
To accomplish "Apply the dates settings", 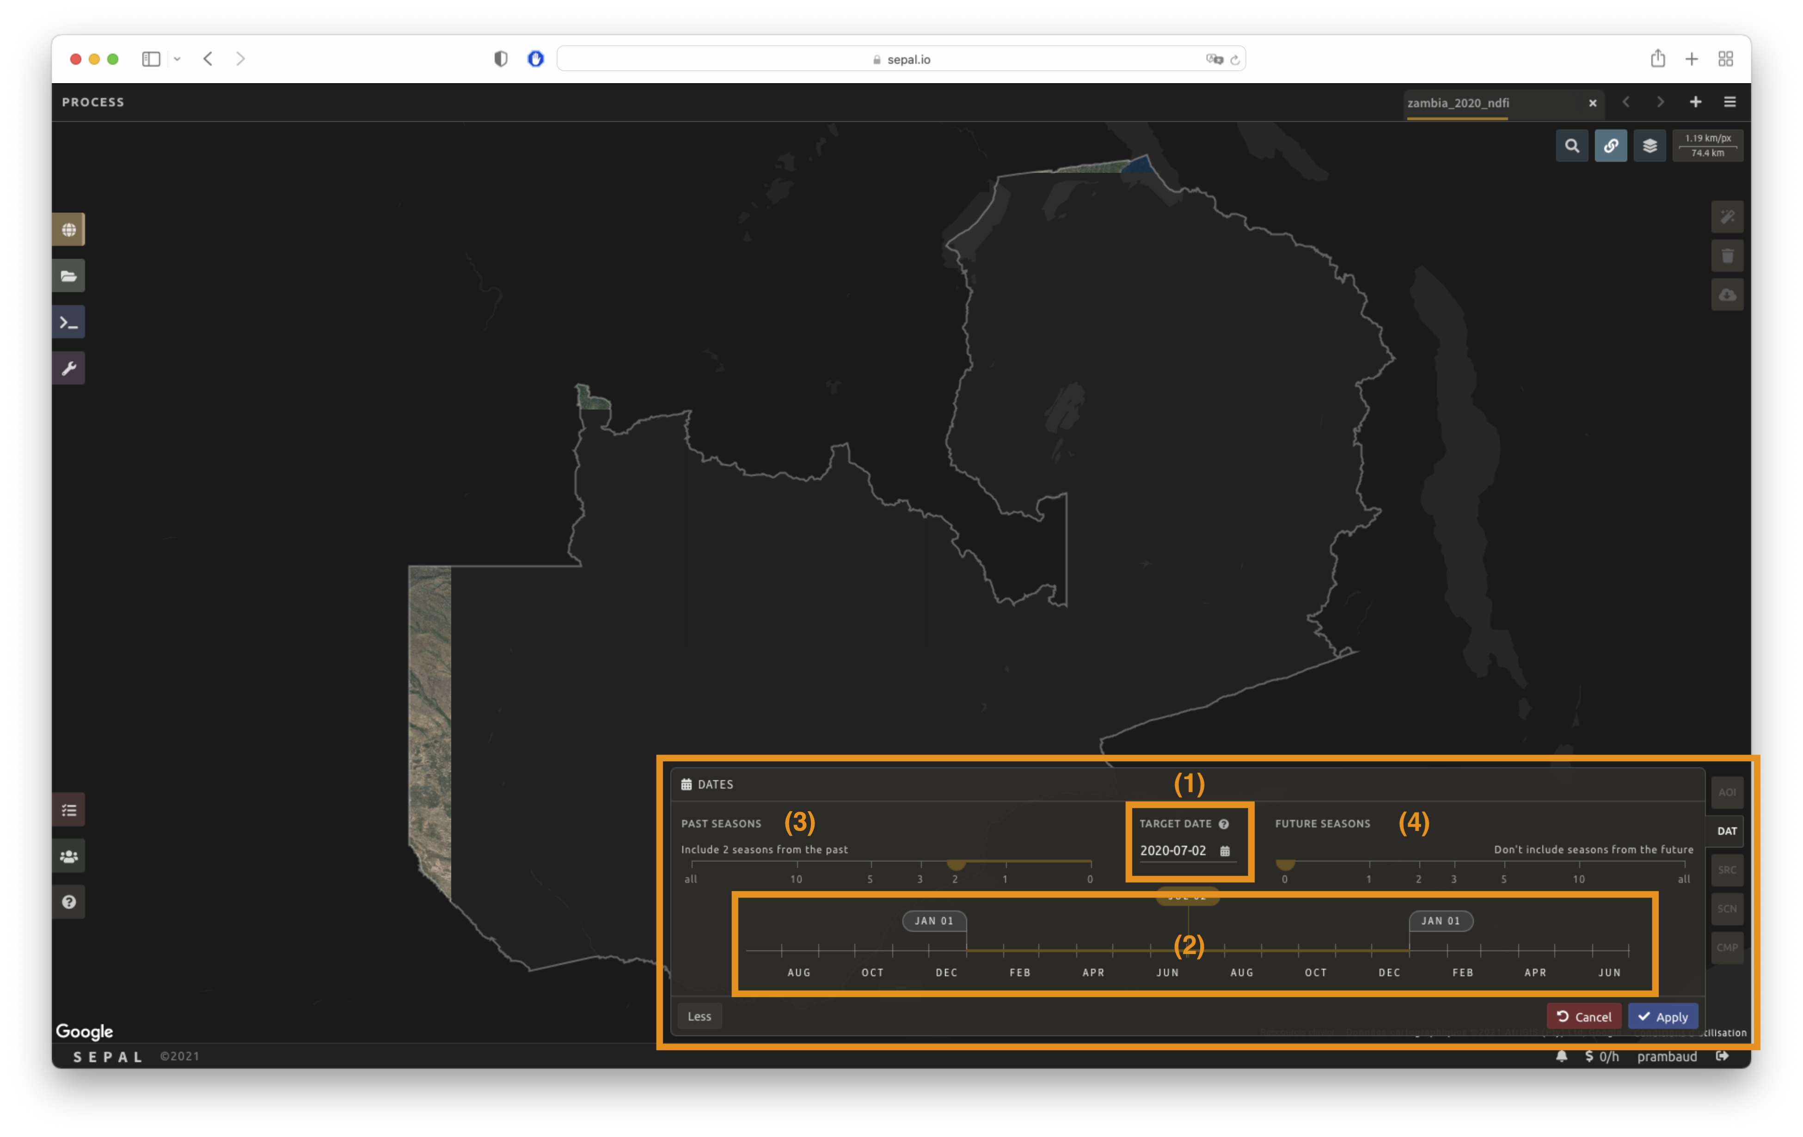I will point(1663,1016).
